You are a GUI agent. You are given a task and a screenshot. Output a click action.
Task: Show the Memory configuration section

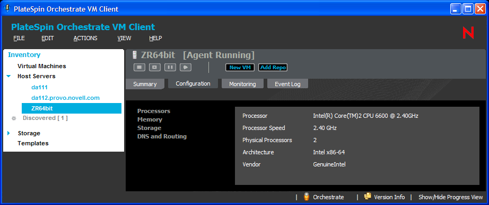(150, 119)
